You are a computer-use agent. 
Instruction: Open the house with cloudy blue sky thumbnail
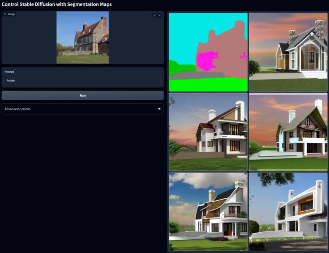(x=208, y=212)
